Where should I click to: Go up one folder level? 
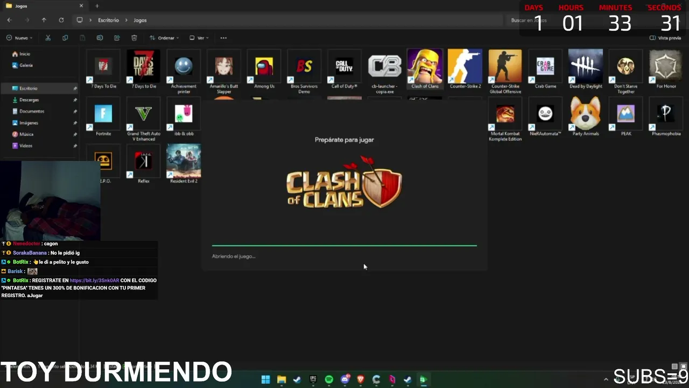[44, 20]
